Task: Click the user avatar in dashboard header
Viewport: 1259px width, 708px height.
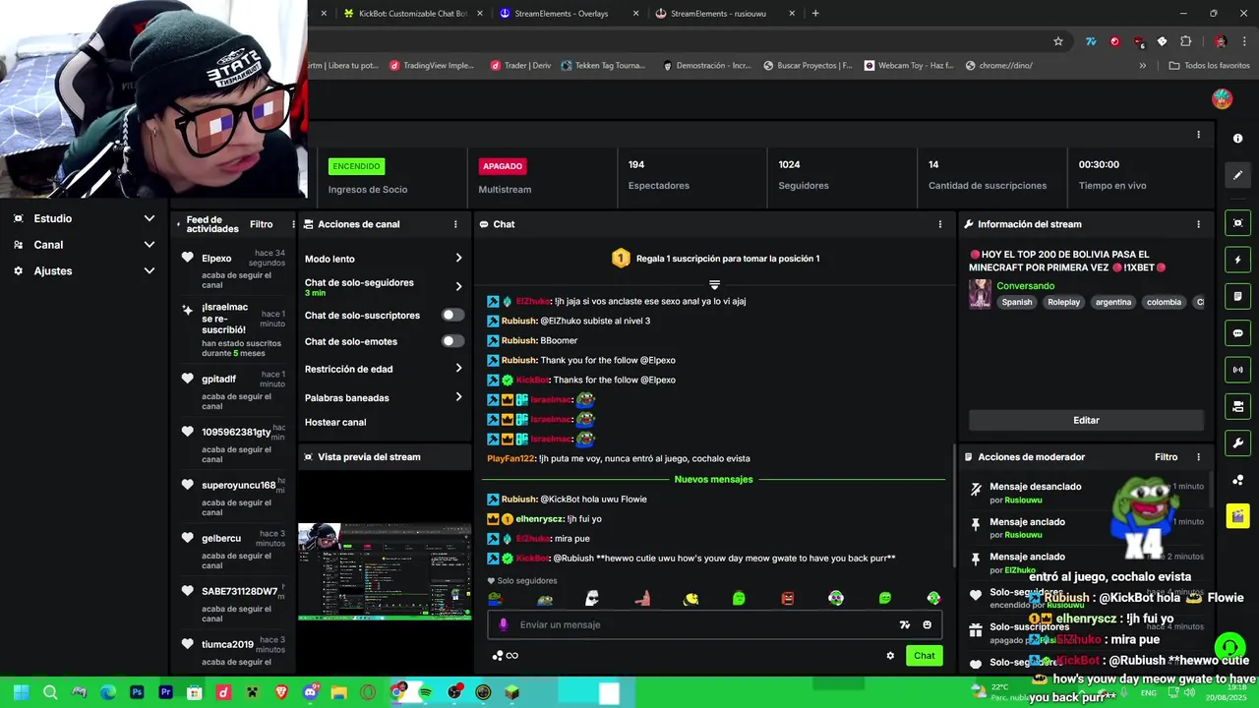Action: [x=1222, y=98]
